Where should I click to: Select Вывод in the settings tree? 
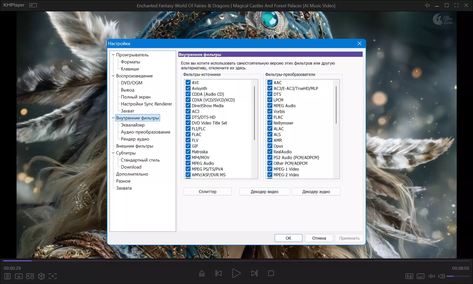click(x=128, y=90)
